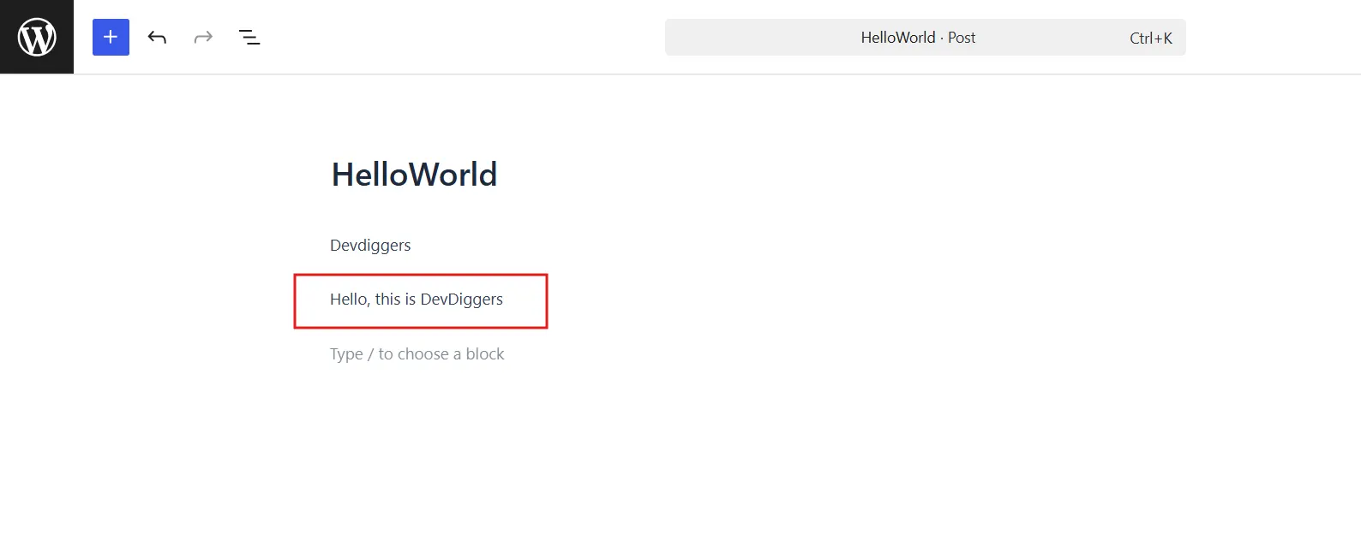Open the document overview list view
Screen dimensions: 1361x552
tap(249, 37)
